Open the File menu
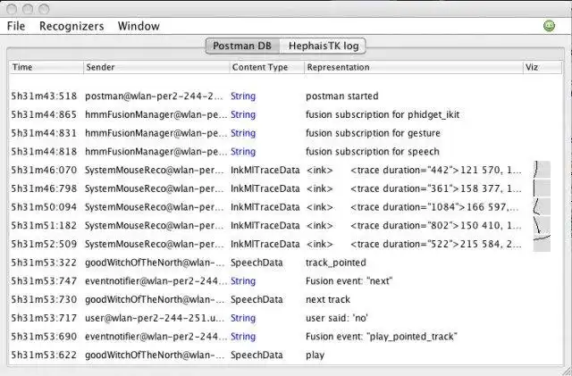The image size is (572, 376). pyautogui.click(x=16, y=26)
